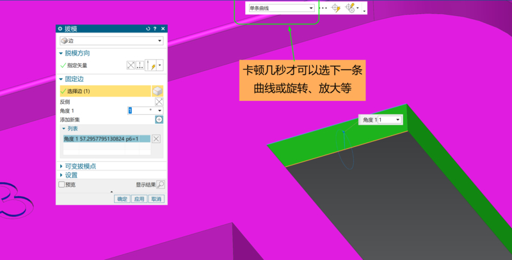Click the 选择边 (1) selection row
The height and width of the screenshot is (260, 512).
click(x=105, y=91)
